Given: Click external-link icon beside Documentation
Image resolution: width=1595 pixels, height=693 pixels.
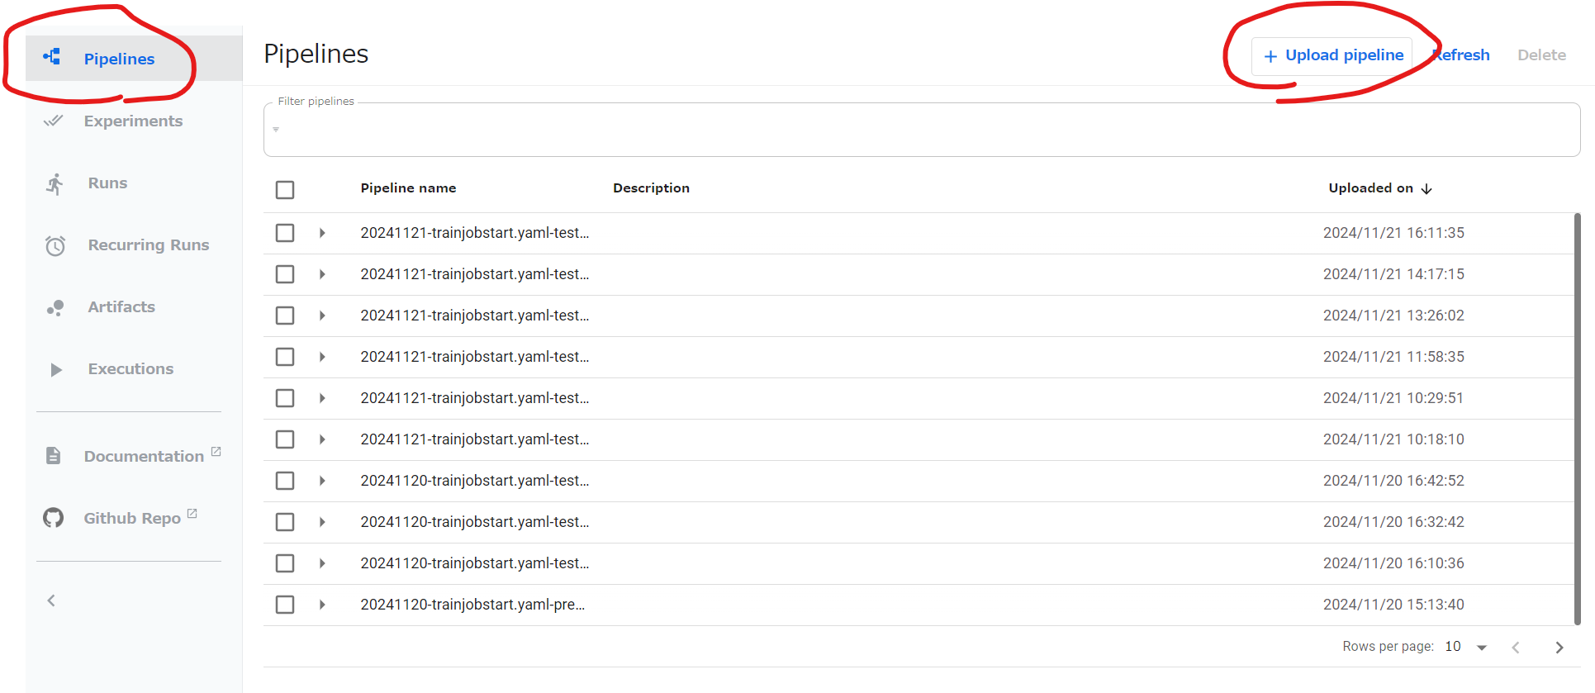Looking at the screenshot, I should click(216, 451).
